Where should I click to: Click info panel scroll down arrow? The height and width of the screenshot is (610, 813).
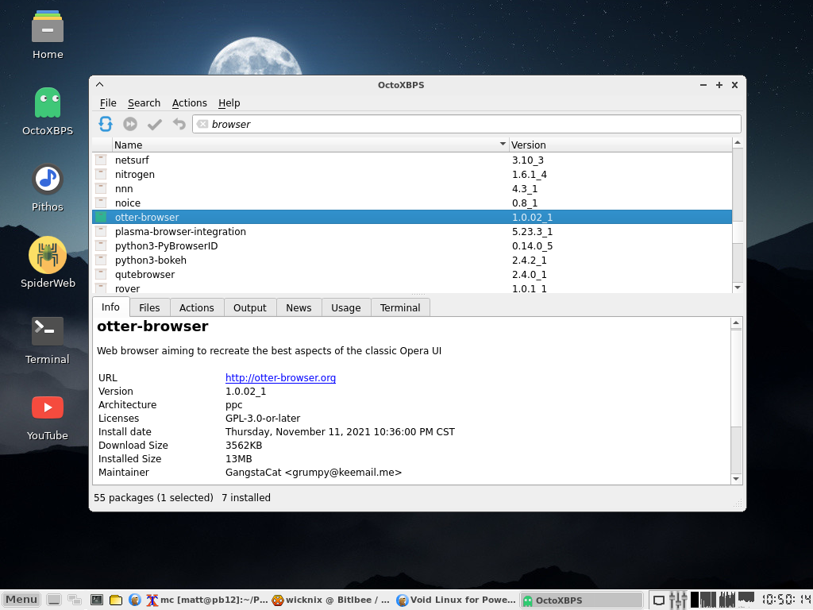(736, 479)
